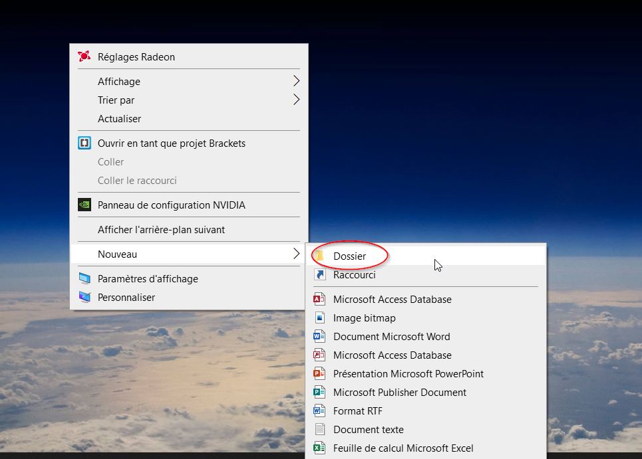Expand the Trier par submenu chevron
Viewport: 642px width, 459px height.
click(x=297, y=100)
